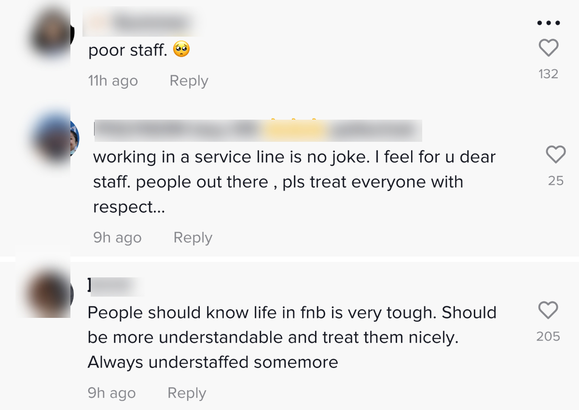Click the "11h ago" timestamp
579x410 pixels.
(113, 81)
